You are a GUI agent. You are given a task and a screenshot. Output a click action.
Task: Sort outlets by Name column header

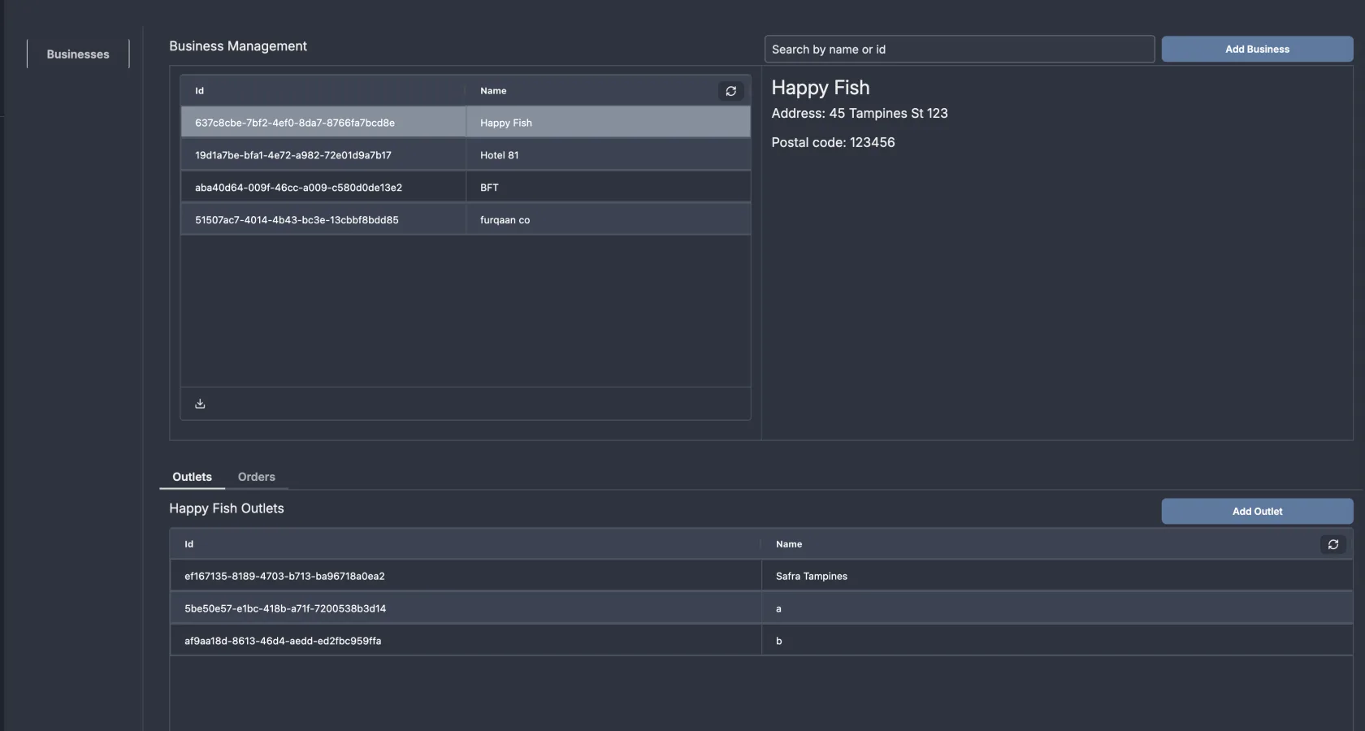pyautogui.click(x=788, y=544)
